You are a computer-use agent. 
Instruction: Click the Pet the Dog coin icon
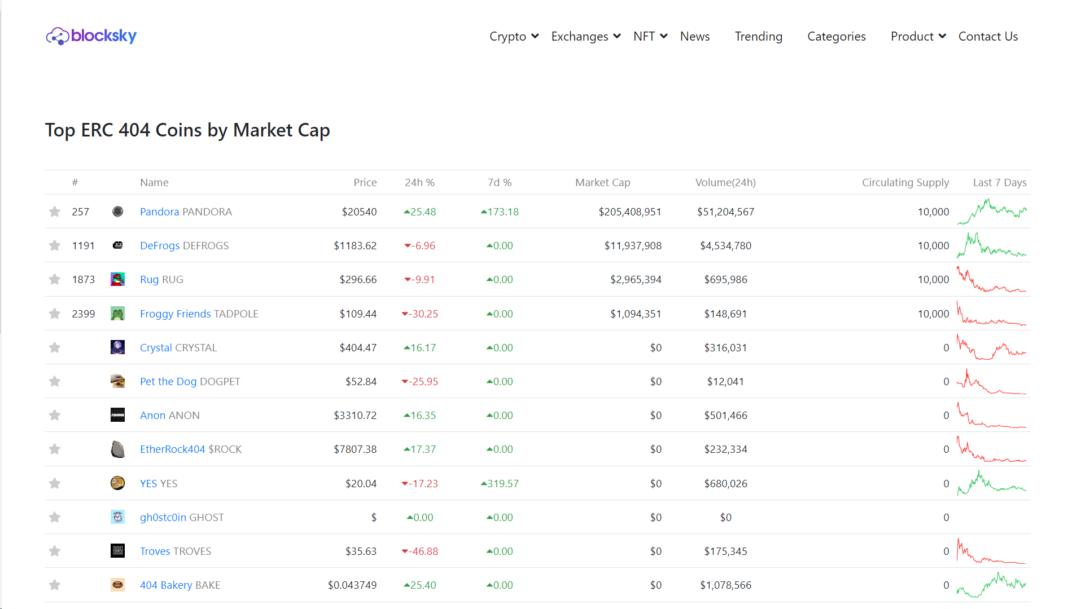[117, 381]
